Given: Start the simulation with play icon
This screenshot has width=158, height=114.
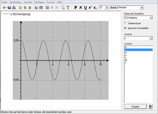Looking at the screenshot, I should point(47,7).
